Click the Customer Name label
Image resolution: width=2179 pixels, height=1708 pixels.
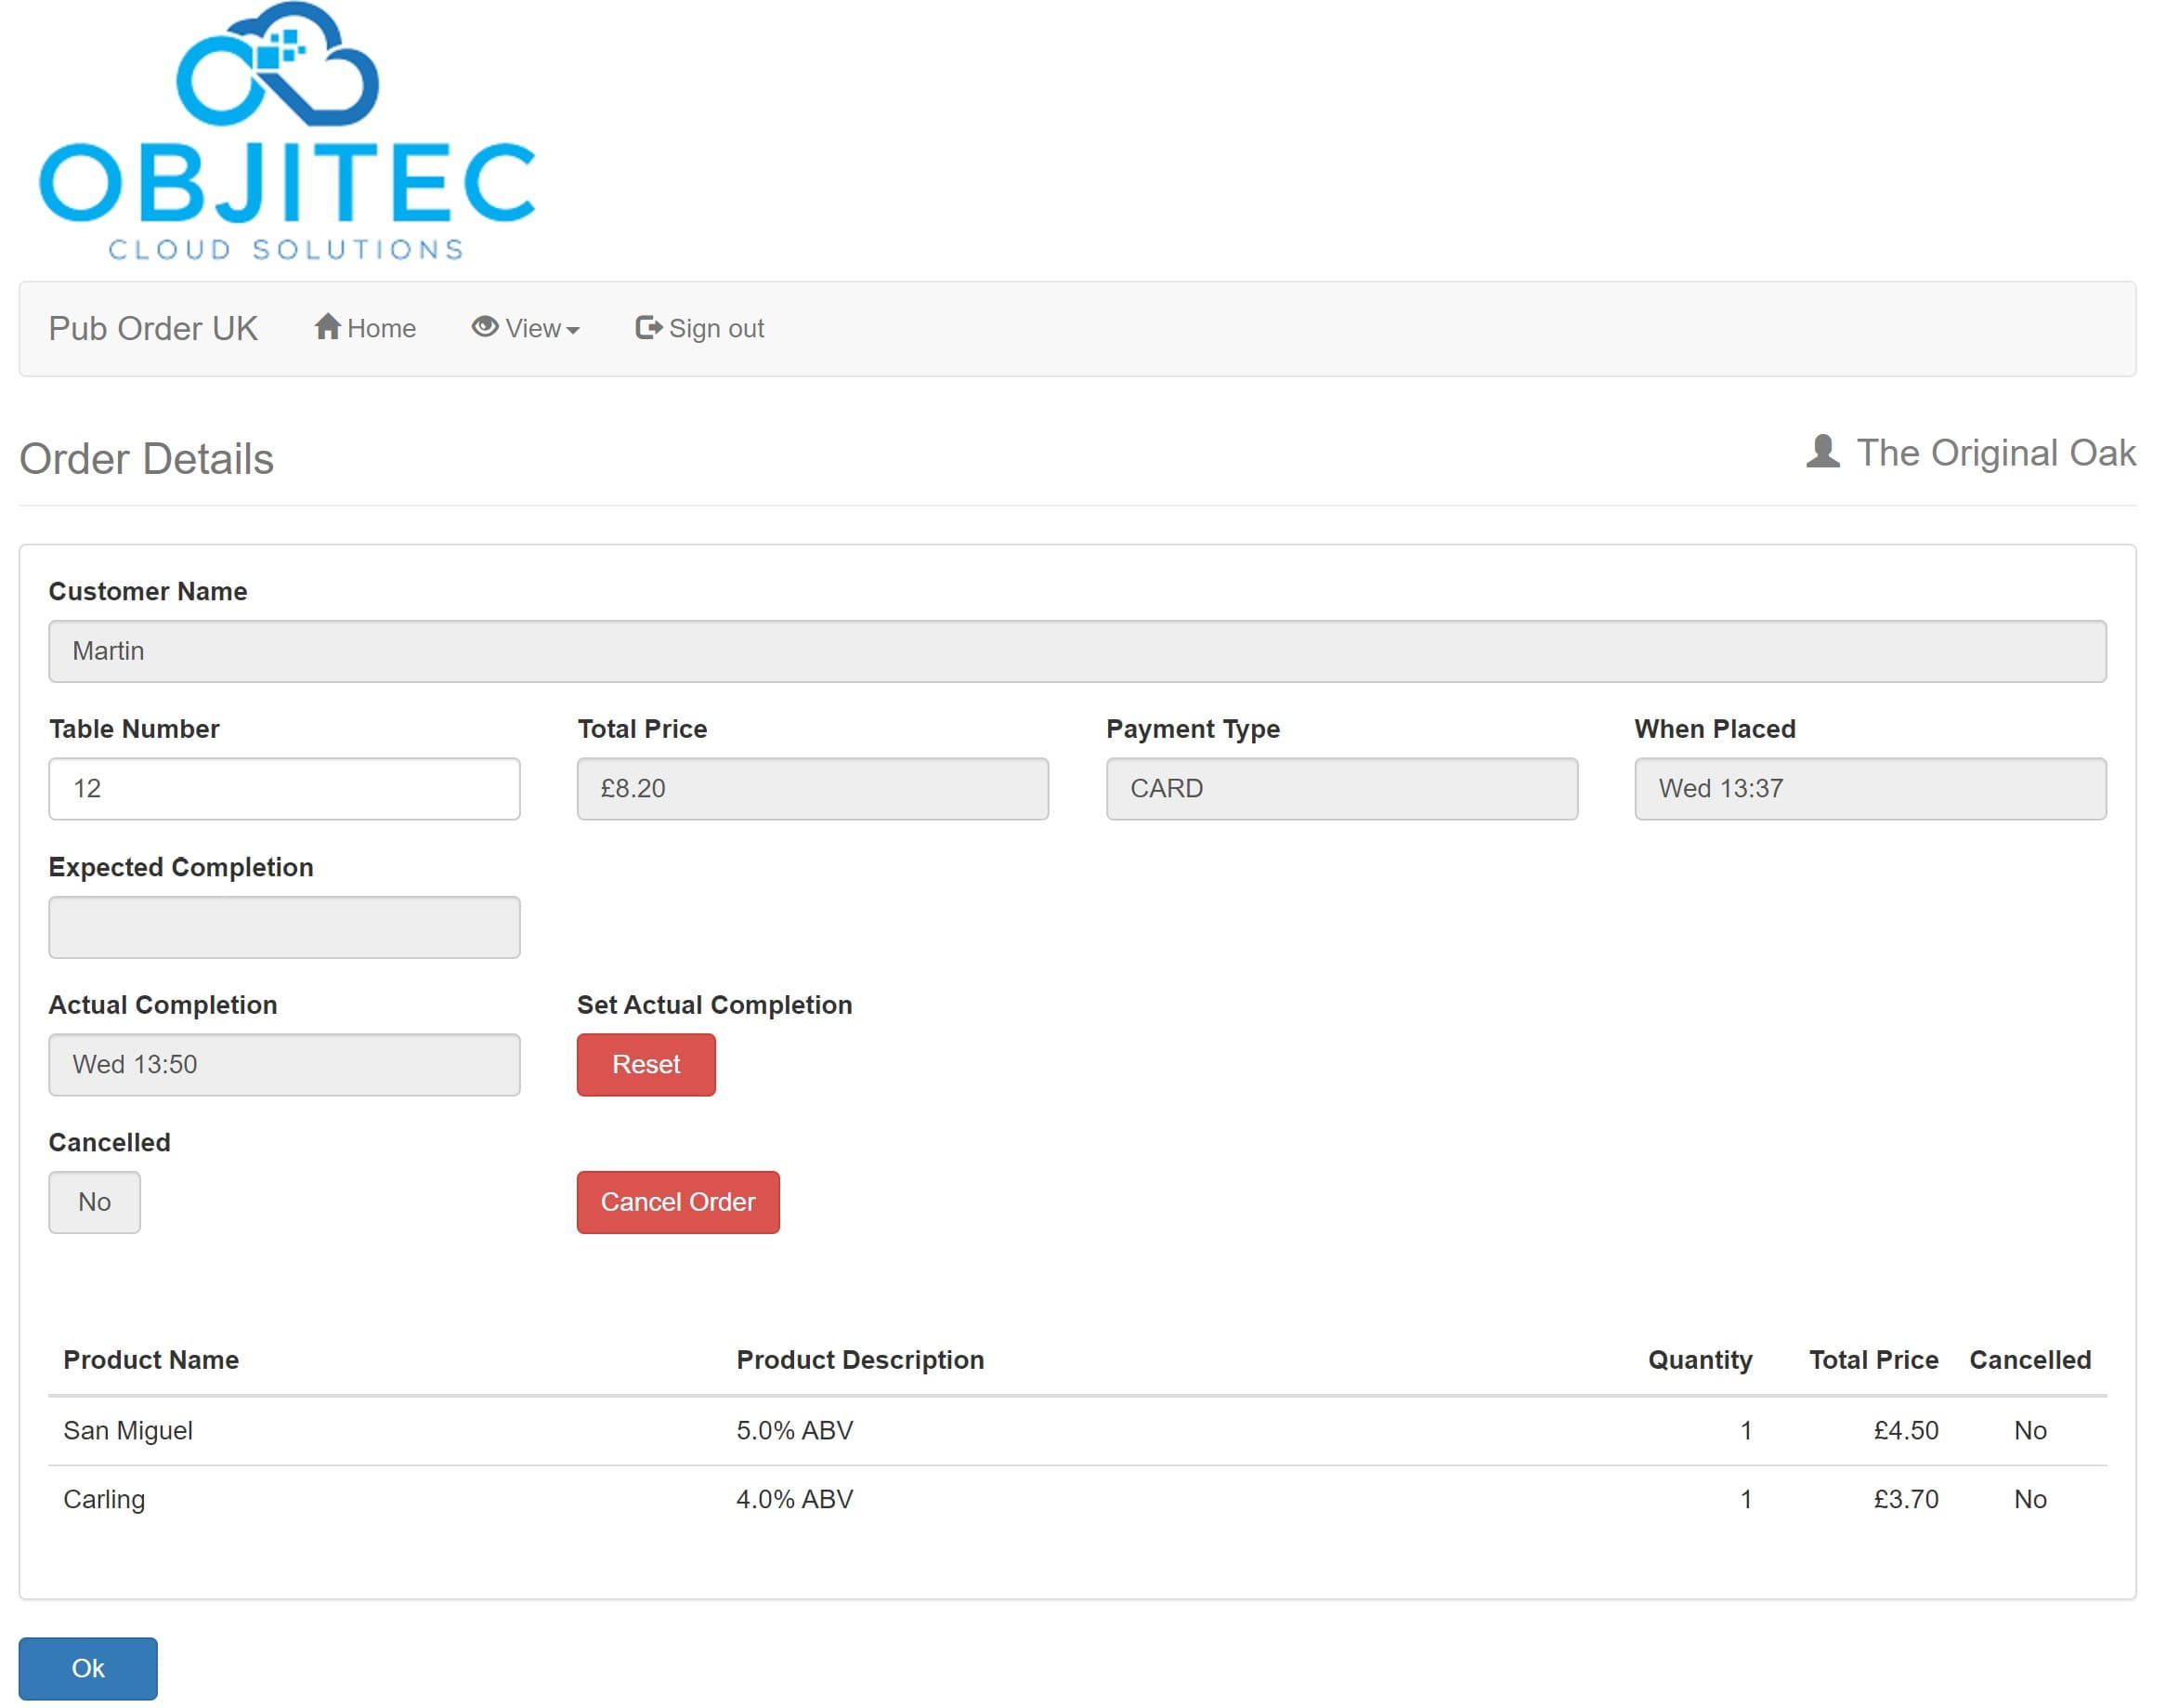[148, 593]
